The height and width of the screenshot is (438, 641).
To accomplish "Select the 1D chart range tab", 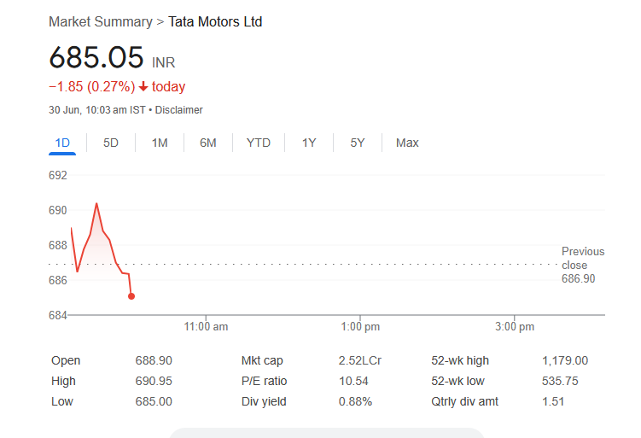I will point(62,143).
